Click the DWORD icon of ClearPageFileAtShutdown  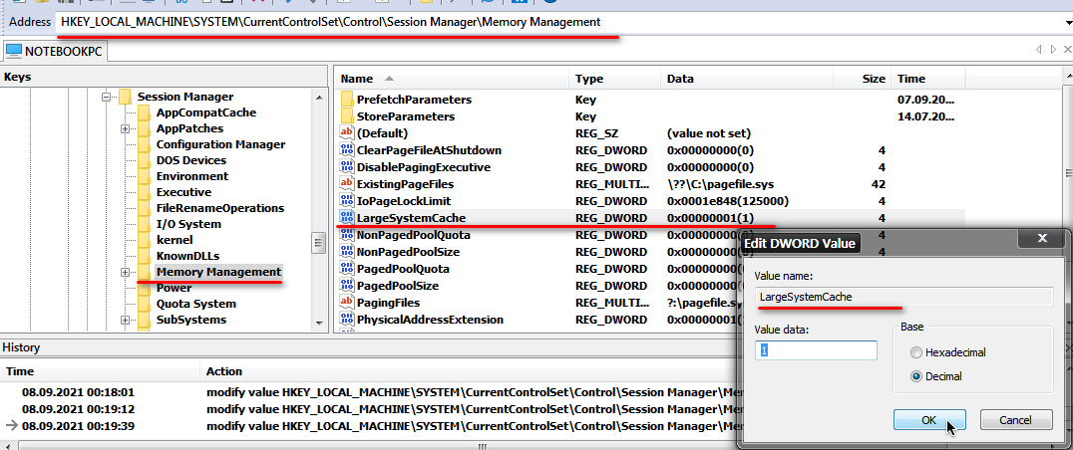pyautogui.click(x=347, y=150)
